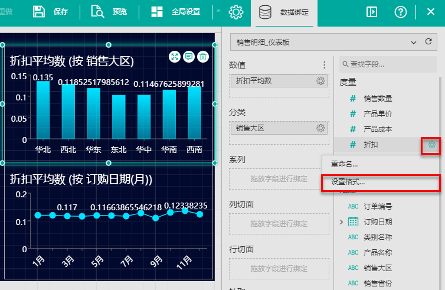Click the expand/focus icon on the bar chart

175,57
